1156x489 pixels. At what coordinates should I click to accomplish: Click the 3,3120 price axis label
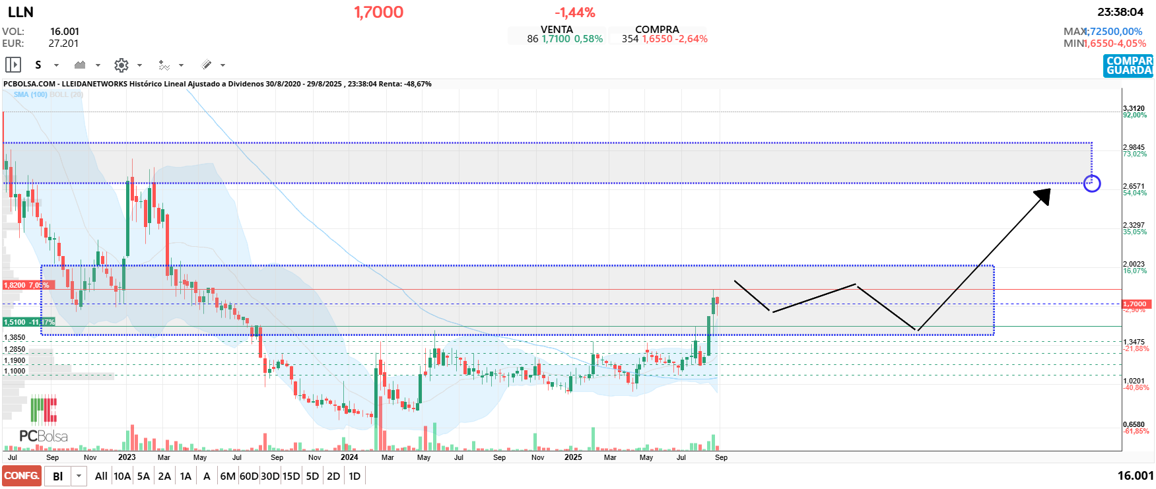point(1134,108)
